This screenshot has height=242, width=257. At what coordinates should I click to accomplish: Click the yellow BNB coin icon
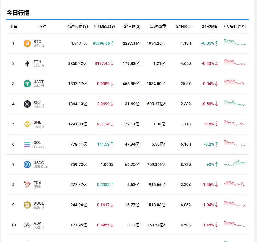point(27,124)
